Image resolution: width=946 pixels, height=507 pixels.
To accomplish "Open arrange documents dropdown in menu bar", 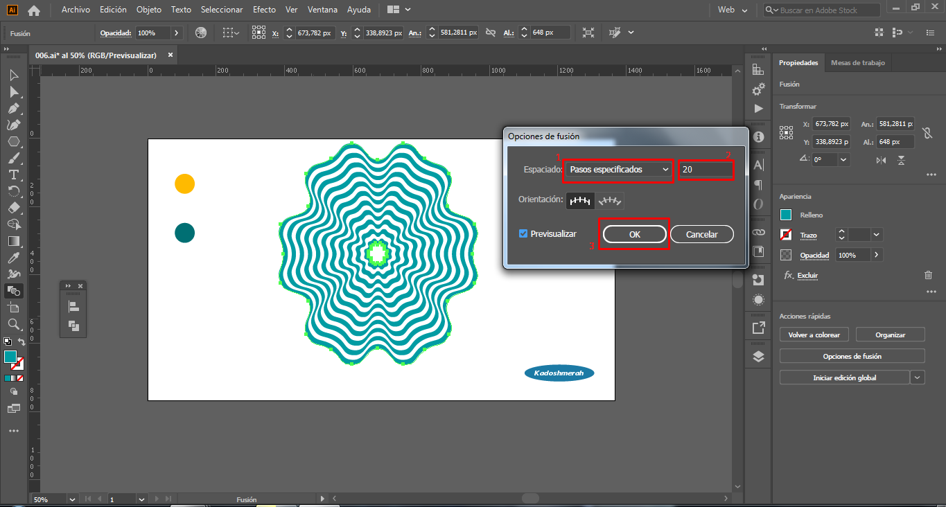I will 398,10.
